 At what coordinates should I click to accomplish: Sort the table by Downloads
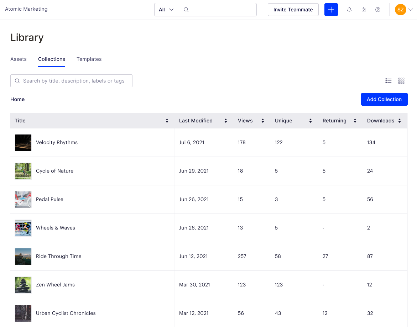coord(400,121)
